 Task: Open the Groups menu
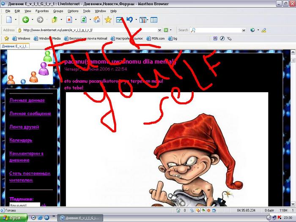click(x=58, y=11)
